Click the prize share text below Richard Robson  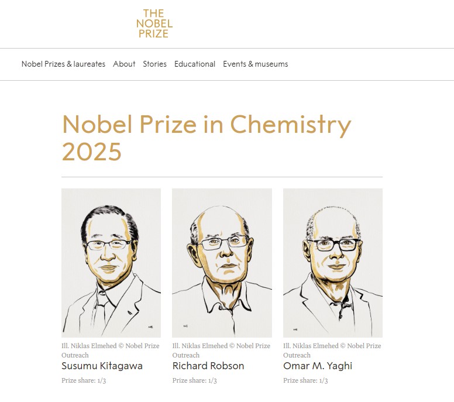point(194,381)
